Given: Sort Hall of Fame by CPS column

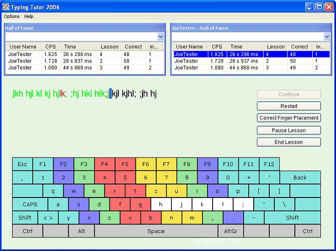Looking at the screenshot, I should (51, 46).
